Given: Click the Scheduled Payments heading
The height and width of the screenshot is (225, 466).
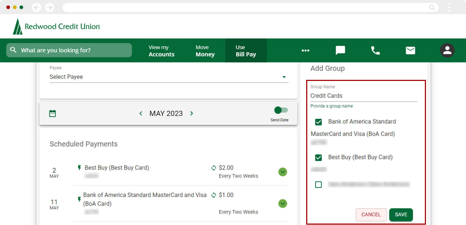Looking at the screenshot, I should click(84, 144).
